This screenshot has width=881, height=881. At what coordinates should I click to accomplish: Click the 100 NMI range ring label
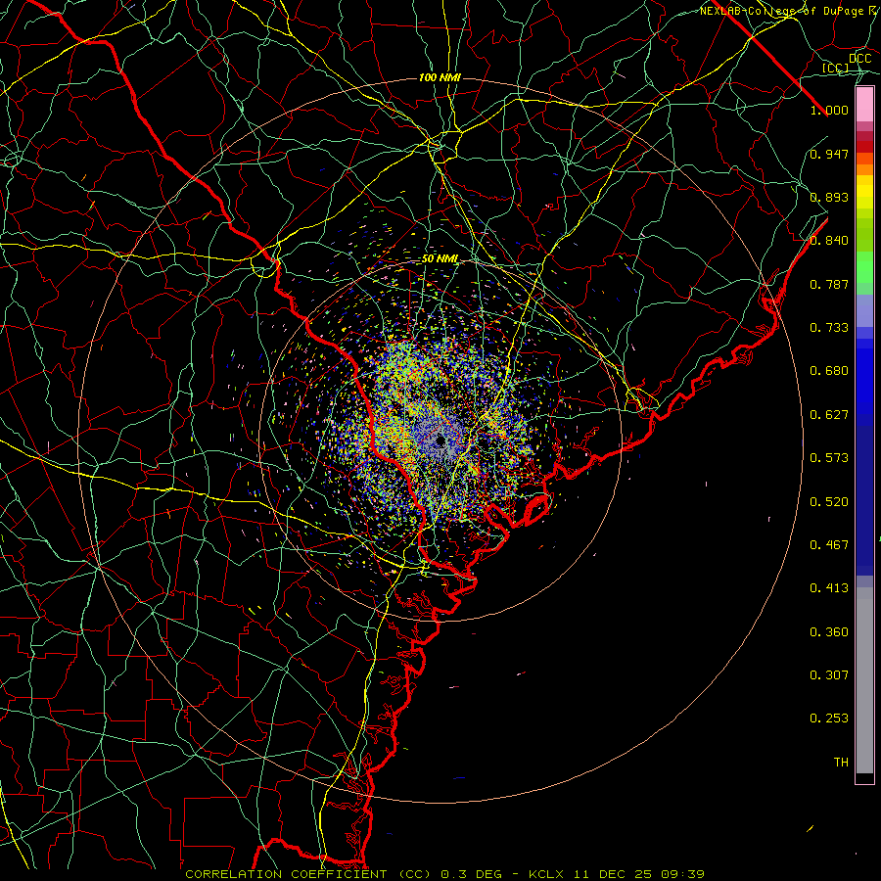[440, 77]
